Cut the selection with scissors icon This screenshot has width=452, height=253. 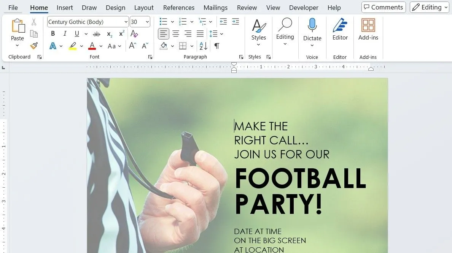pyautogui.click(x=34, y=22)
